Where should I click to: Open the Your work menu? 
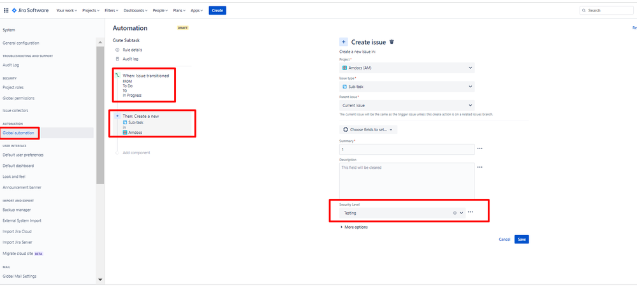click(66, 11)
